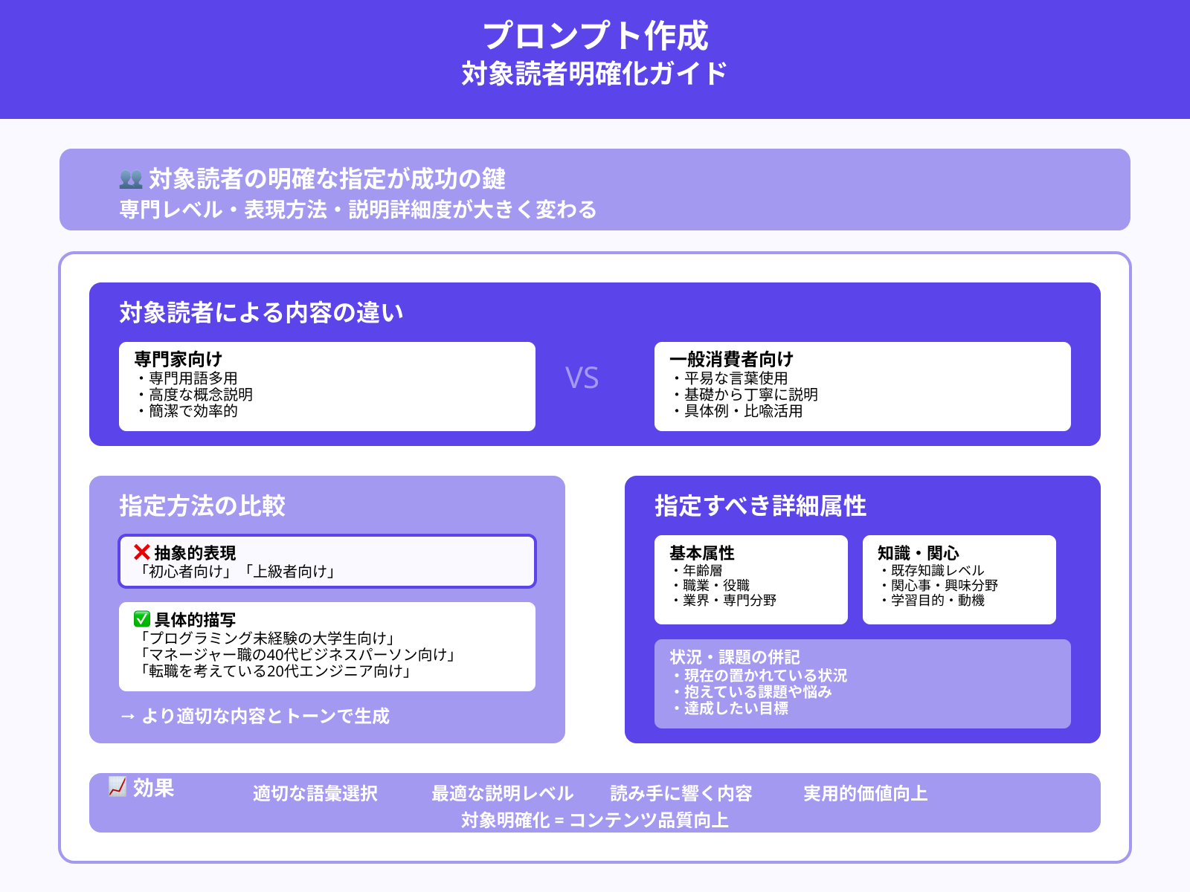The height and width of the screenshot is (892, 1190).
Task: Click the text 実用的価値向上
Action: coord(866,794)
